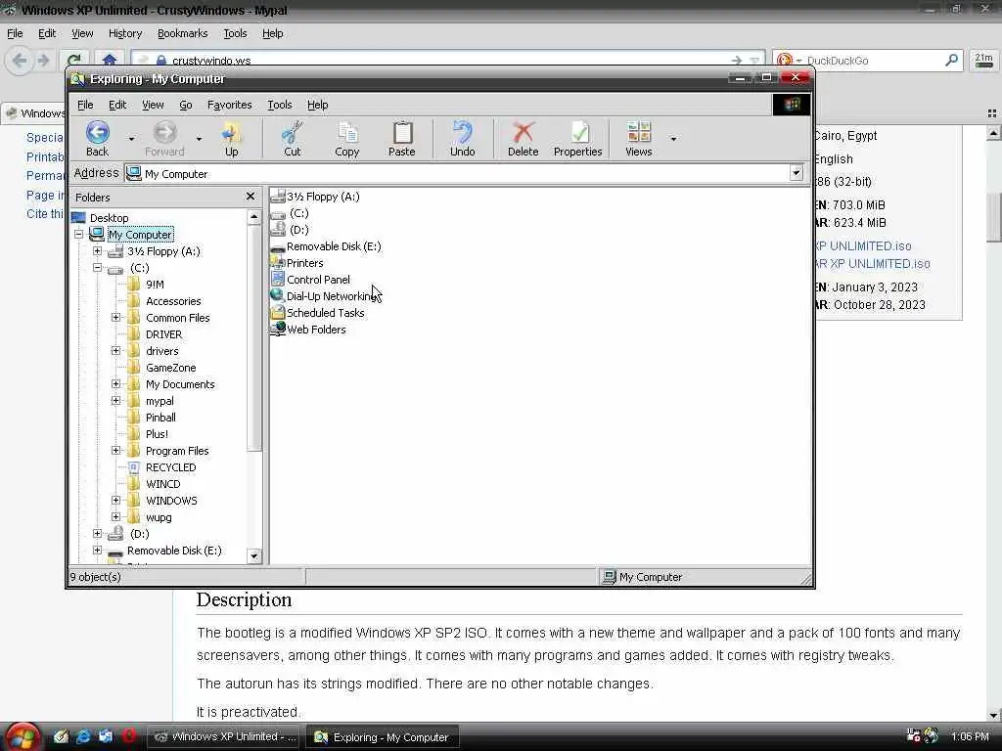Screen dimensions: 1002x751
Task: Close the Folders pane
Action: pos(250,197)
